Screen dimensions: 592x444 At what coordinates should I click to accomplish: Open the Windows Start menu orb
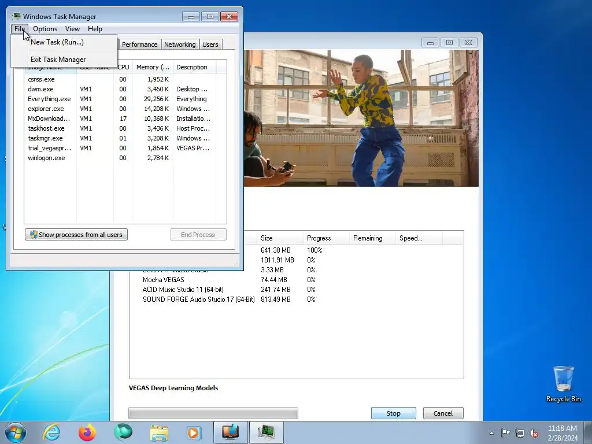16,432
